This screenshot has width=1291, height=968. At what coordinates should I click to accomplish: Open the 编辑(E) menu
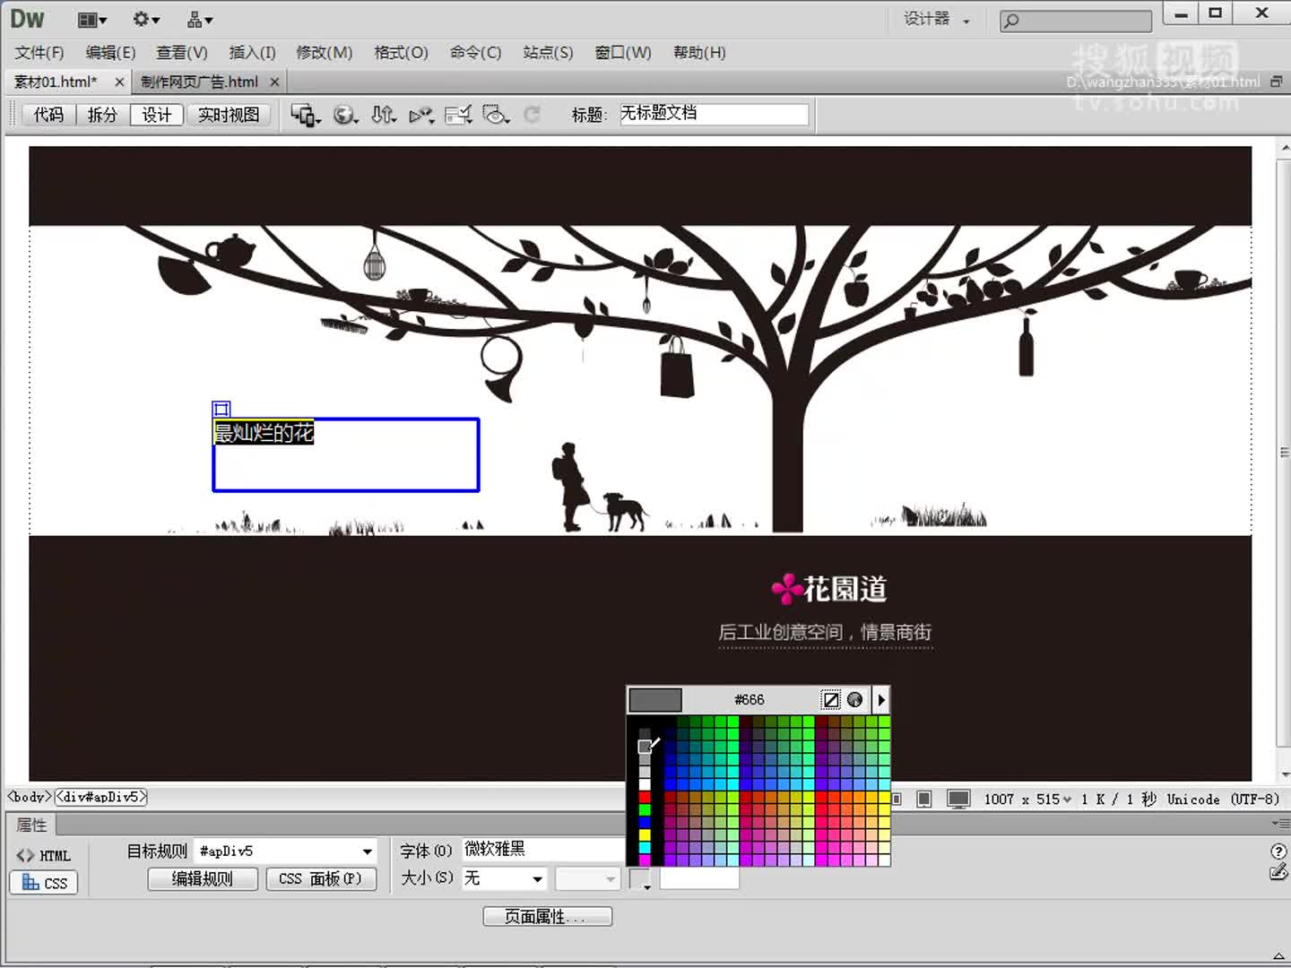pos(110,53)
